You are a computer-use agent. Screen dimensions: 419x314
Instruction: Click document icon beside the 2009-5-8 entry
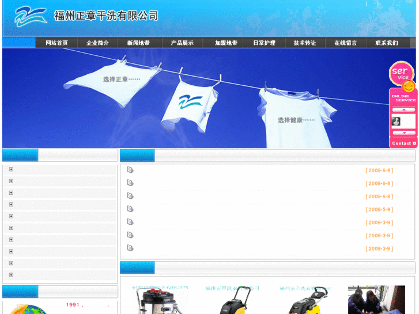coord(130,209)
